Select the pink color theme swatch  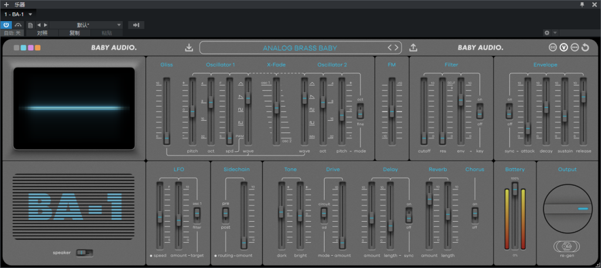coord(31,48)
